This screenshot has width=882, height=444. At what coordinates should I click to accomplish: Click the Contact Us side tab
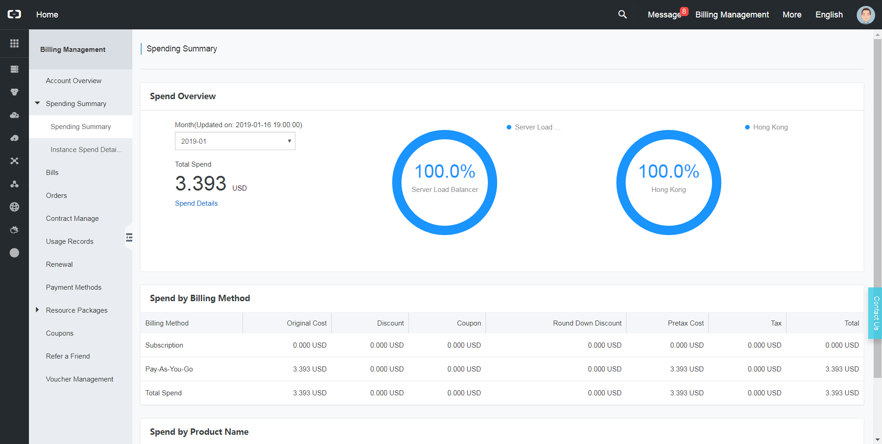coord(875,313)
